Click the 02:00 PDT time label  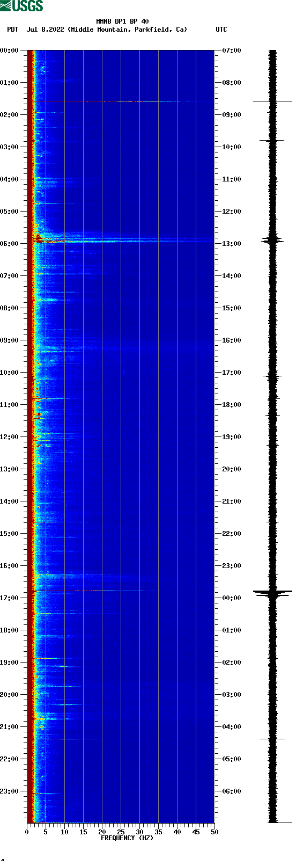click(10, 115)
